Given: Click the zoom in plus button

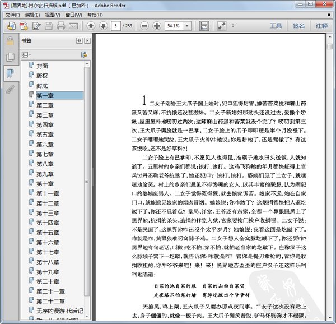Looking at the screenshot, I should pos(156,26).
